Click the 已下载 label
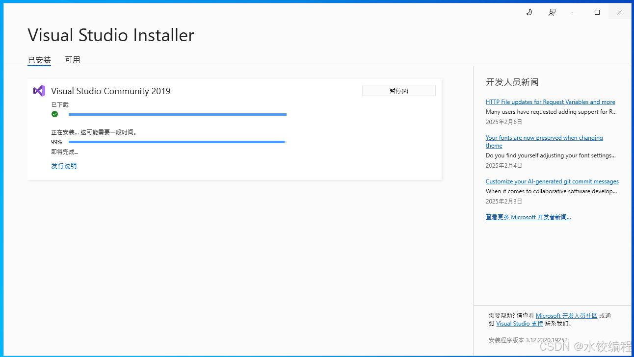 pos(60,105)
